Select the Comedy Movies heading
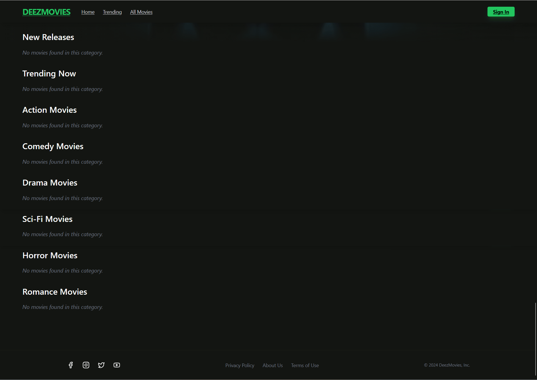Image resolution: width=537 pixels, height=380 pixels. tap(53, 146)
